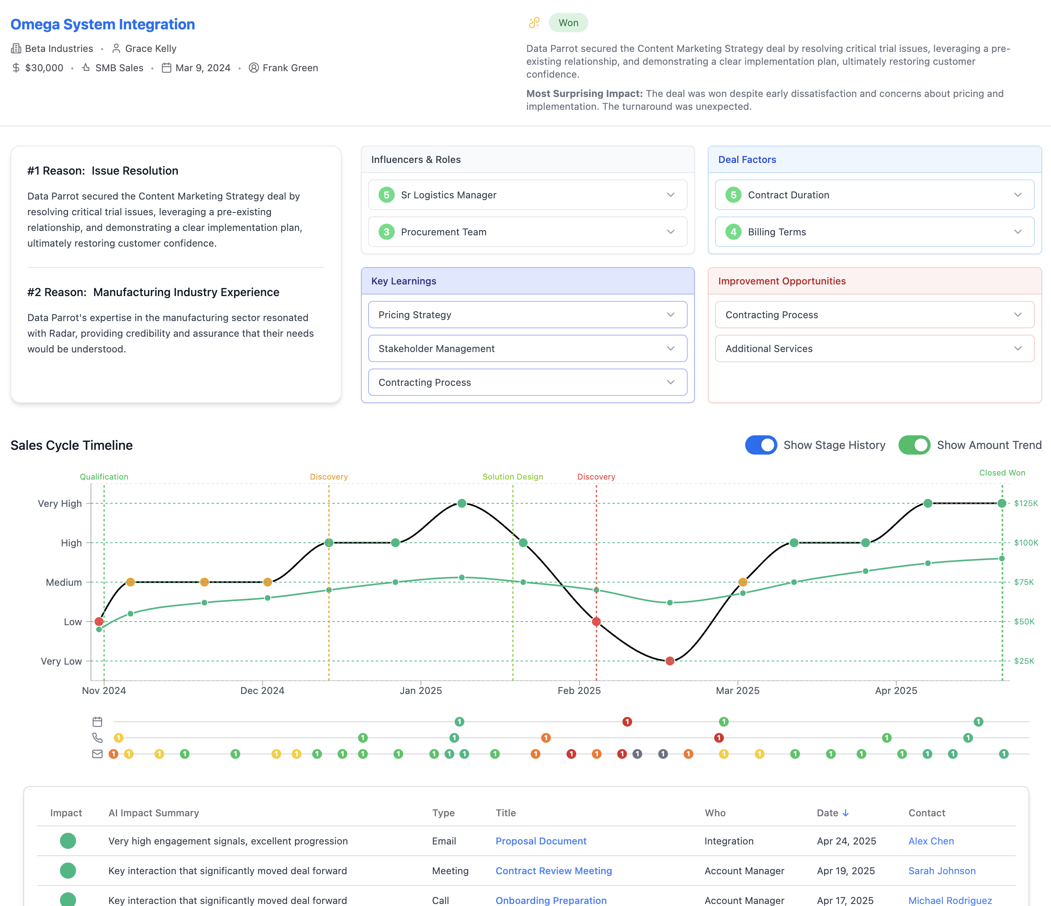This screenshot has width=1051, height=906.
Task: Toggle Show Stage History switch
Action: pos(761,445)
